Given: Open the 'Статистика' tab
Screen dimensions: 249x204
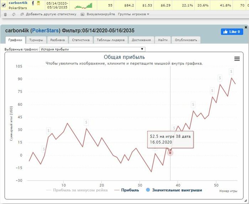Looking at the screenshot, I should 81,40.
